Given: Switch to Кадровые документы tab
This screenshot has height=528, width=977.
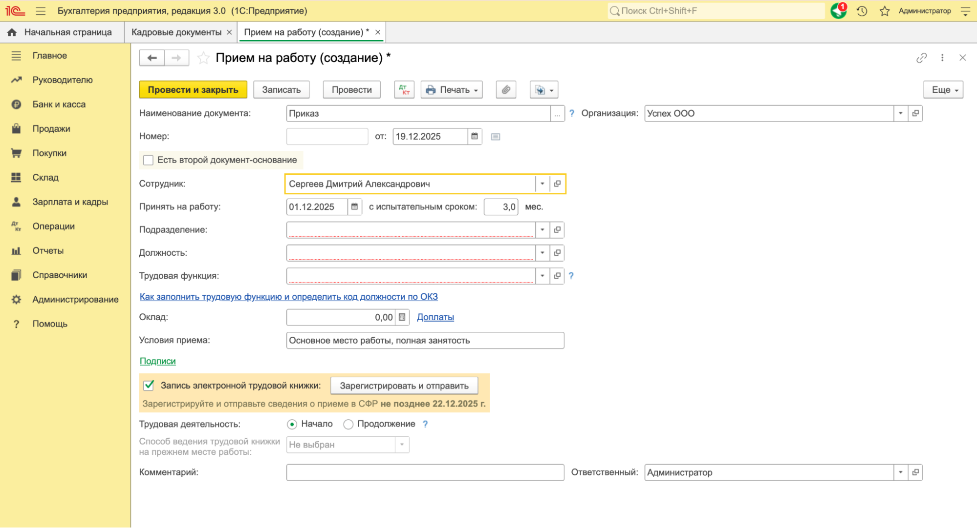Looking at the screenshot, I should click(x=176, y=32).
